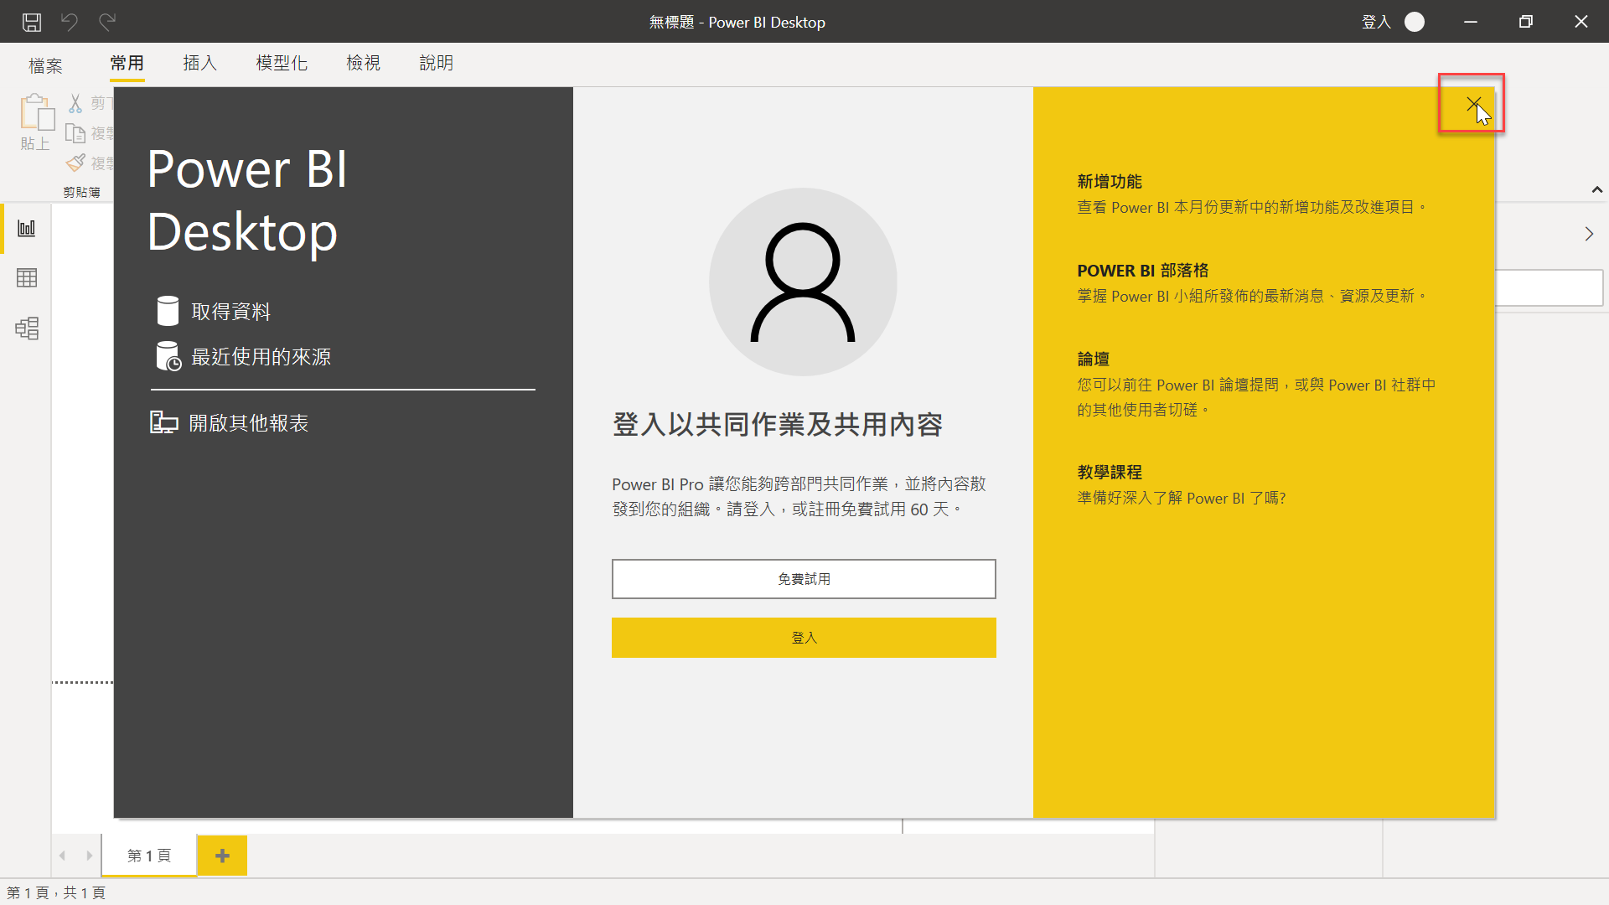1609x905 pixels.
Task: Select the 第 1 頁 page tab
Action: coord(149,856)
